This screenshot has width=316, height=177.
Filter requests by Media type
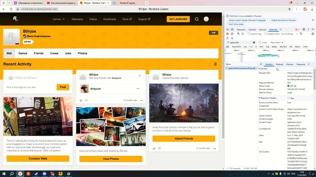coord(275,47)
